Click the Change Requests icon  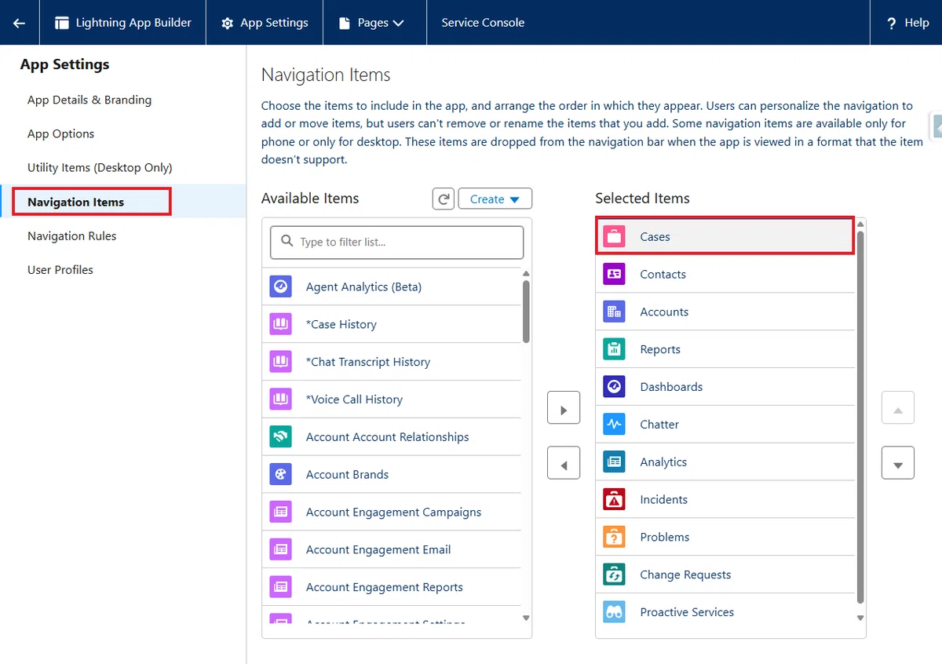(614, 575)
